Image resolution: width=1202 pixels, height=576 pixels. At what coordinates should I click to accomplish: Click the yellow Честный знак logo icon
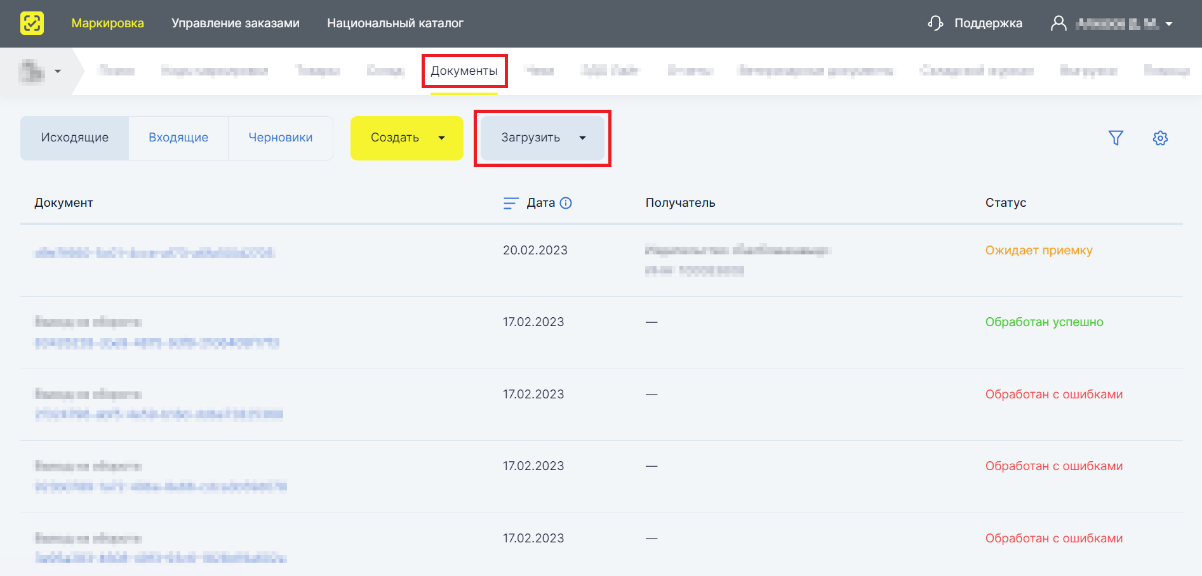click(x=32, y=23)
